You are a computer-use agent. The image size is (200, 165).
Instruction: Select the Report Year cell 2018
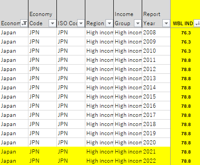click(x=156, y=124)
